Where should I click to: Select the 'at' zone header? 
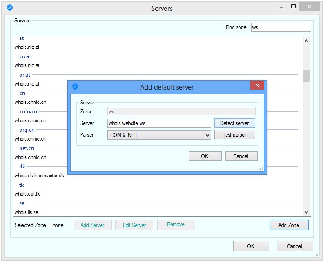(x=21, y=38)
